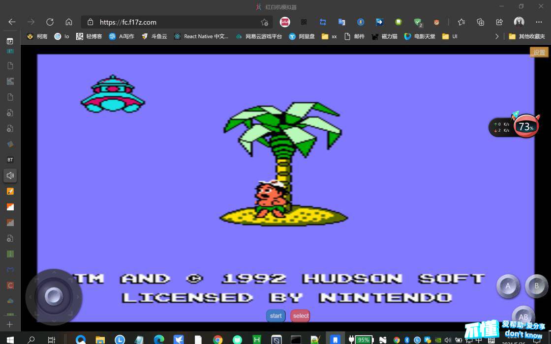Select the BT tab in sidebar
The width and height of the screenshot is (551, 344).
[10, 160]
